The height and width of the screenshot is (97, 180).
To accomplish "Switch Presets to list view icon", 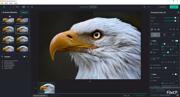I will click(x=27, y=56).
